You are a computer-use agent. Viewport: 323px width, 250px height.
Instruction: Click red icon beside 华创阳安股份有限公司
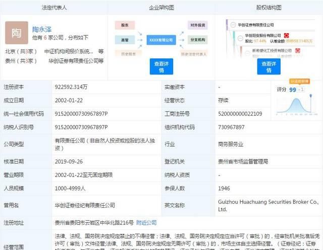click(x=286, y=36)
